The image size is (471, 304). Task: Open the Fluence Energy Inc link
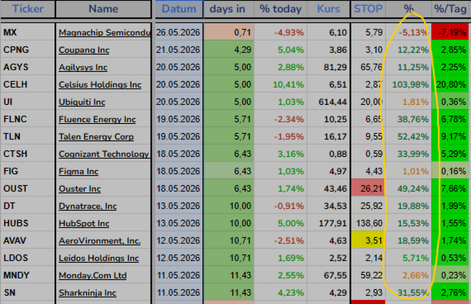click(97, 120)
